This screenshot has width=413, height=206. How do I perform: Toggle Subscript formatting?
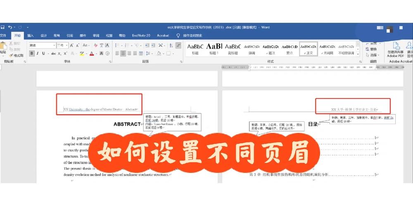click(60, 54)
